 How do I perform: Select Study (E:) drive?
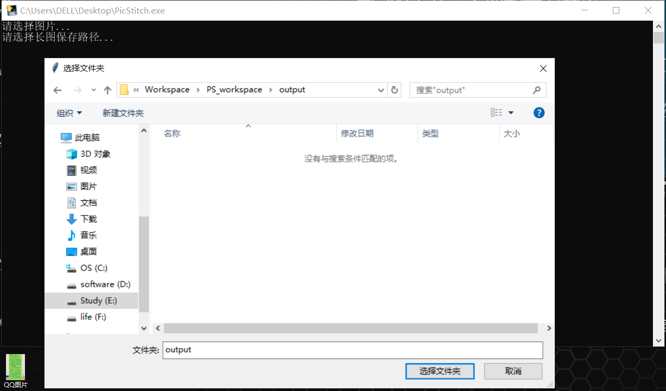click(91, 301)
